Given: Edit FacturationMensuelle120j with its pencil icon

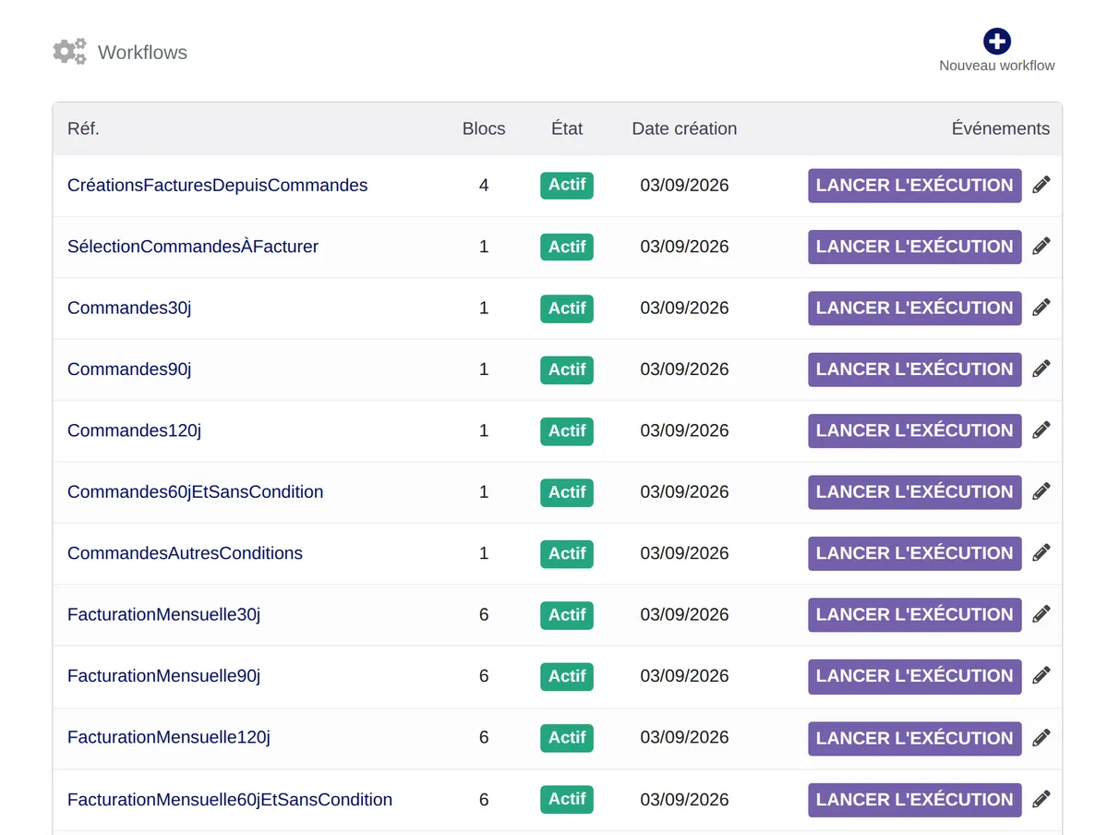Looking at the screenshot, I should [1041, 738].
